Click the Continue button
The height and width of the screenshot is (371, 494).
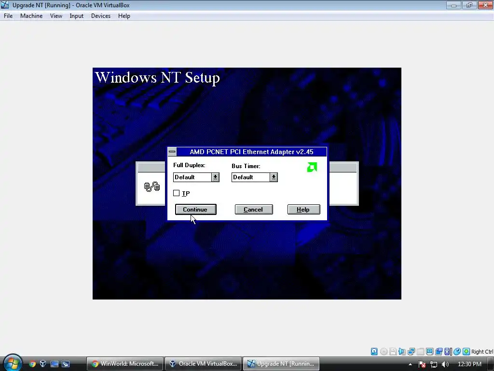click(196, 210)
